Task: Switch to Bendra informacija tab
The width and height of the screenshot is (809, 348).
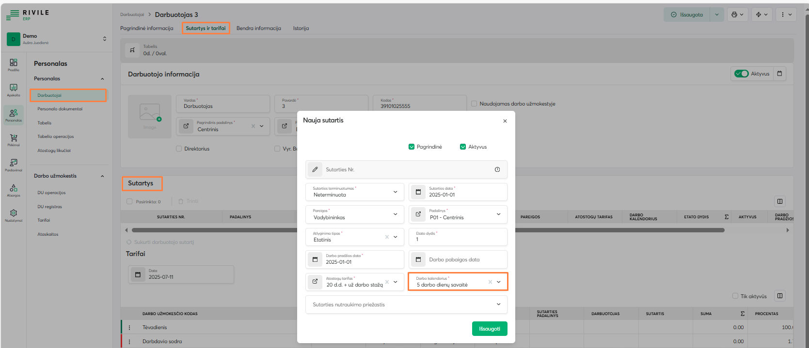Action: 258,28
